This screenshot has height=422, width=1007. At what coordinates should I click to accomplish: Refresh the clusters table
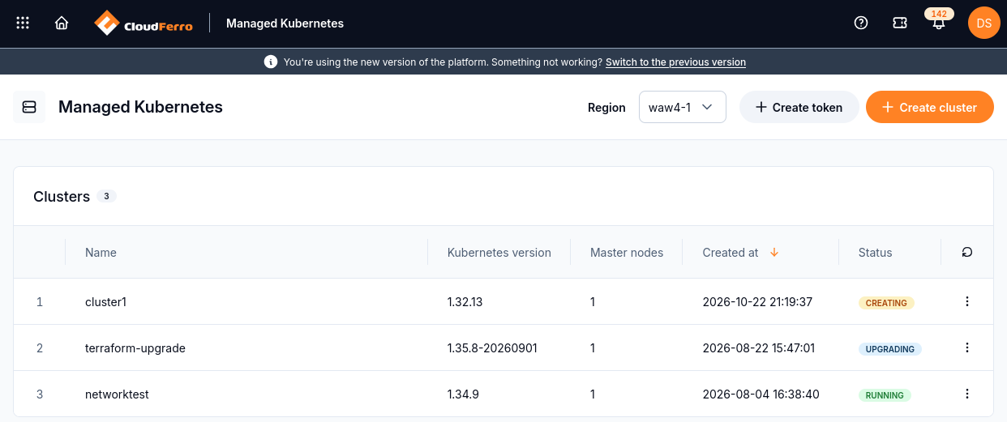[966, 252]
